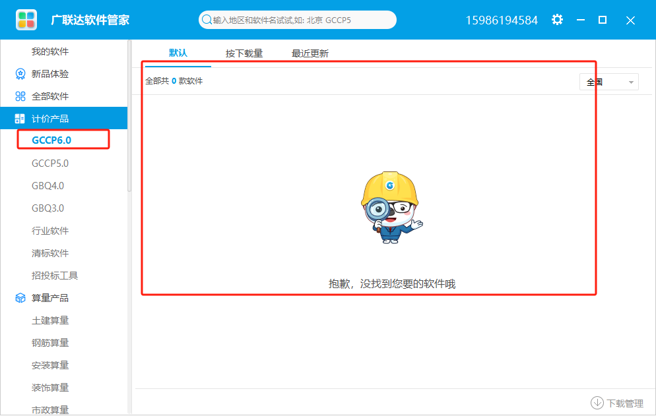Open the 全国 region dropdown
656x416 pixels.
tap(608, 82)
